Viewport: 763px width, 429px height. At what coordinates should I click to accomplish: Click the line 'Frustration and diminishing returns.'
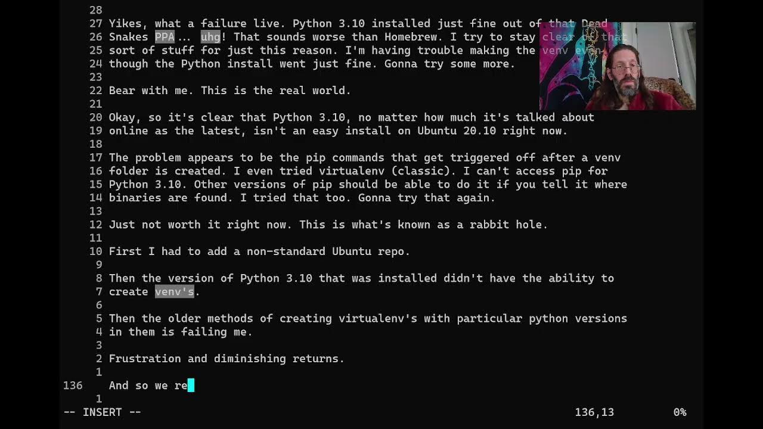coord(227,359)
